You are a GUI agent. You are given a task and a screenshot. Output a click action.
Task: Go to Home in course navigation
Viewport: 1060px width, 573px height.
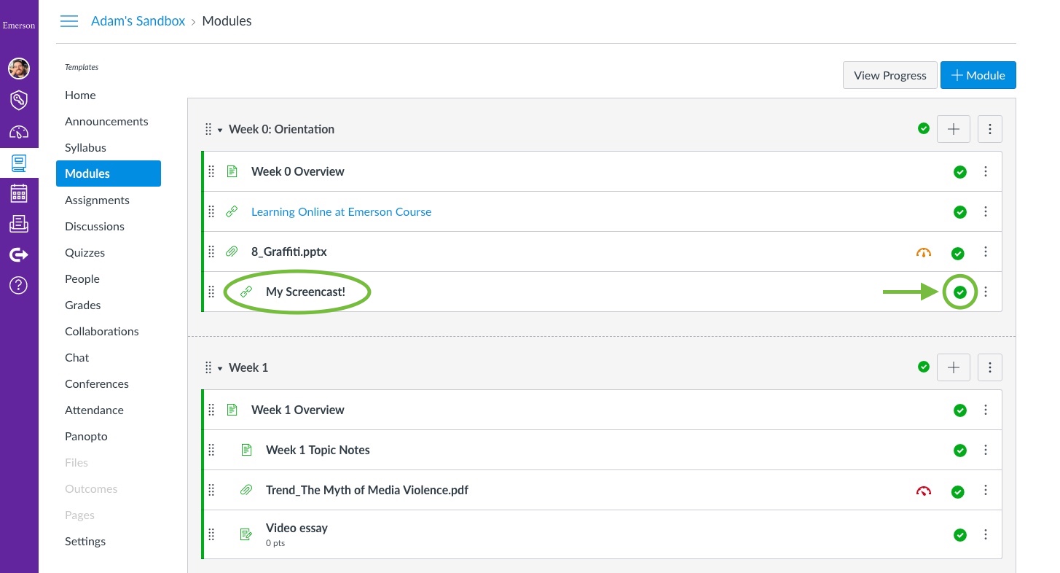pyautogui.click(x=80, y=95)
